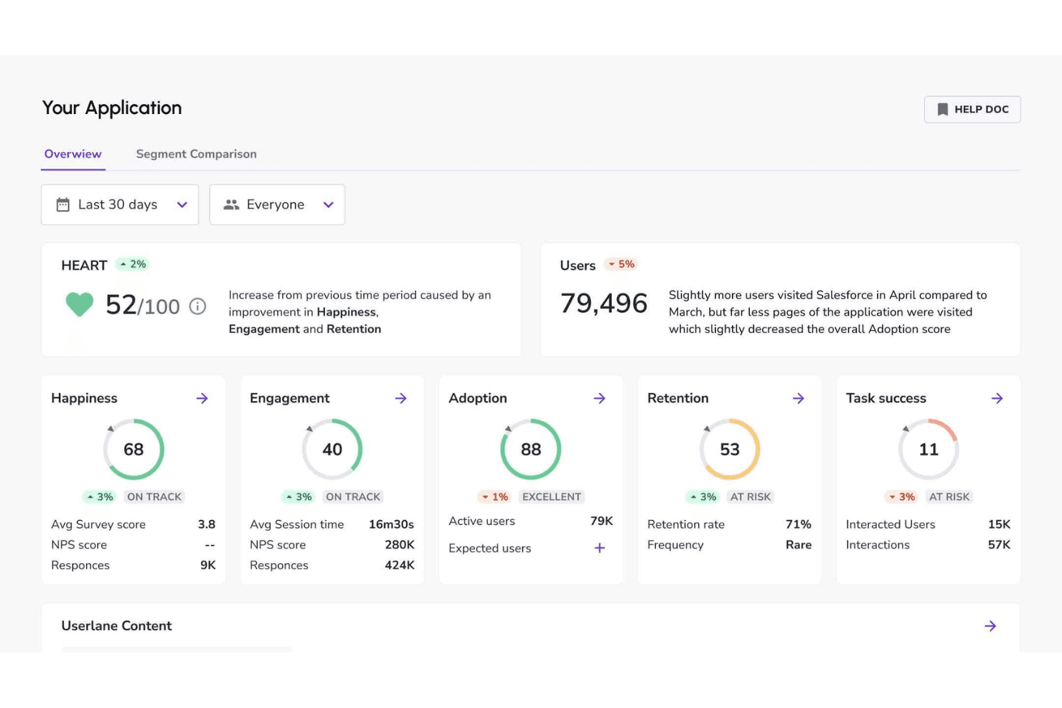The height and width of the screenshot is (708, 1062).
Task: Click the Retention rate value 71%
Action: [x=799, y=524]
